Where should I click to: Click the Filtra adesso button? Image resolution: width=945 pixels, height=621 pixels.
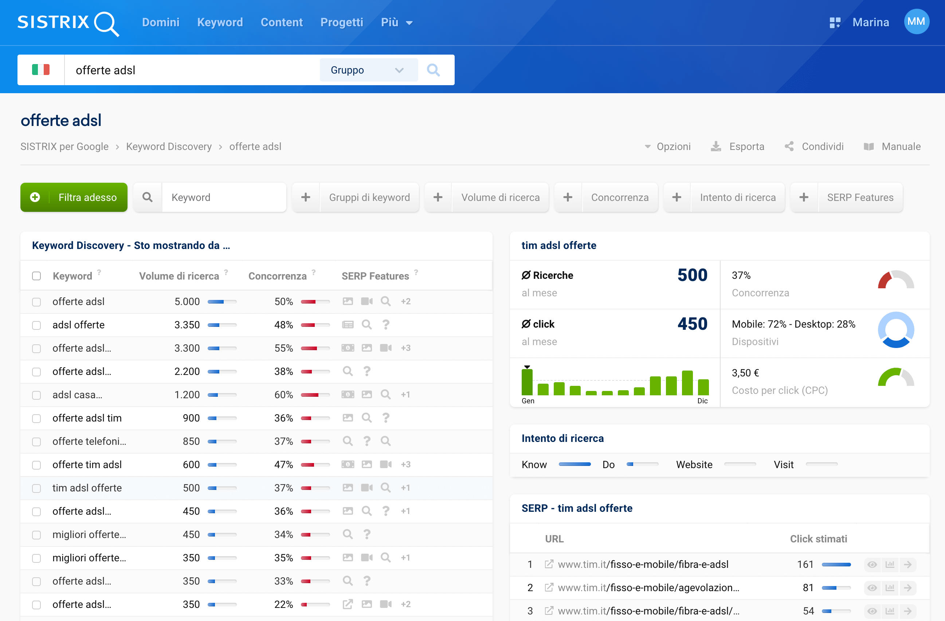coord(74,197)
